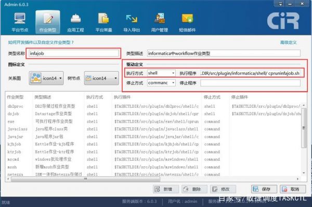Click the windows批处理作业 description cell
The image size is (312, 207).
click(x=53, y=159)
